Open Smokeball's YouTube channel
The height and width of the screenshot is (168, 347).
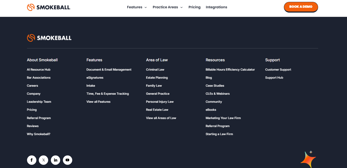[67, 160]
